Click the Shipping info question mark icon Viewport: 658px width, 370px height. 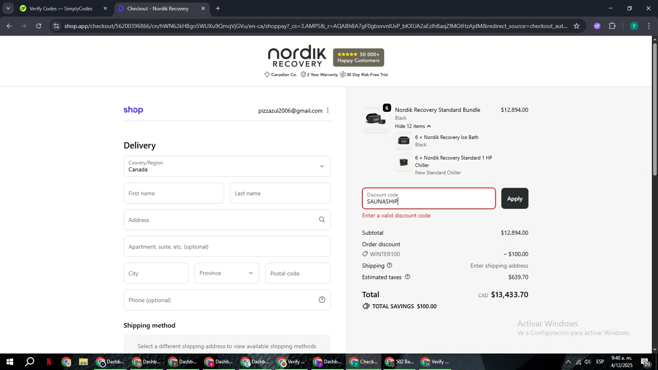click(x=390, y=265)
